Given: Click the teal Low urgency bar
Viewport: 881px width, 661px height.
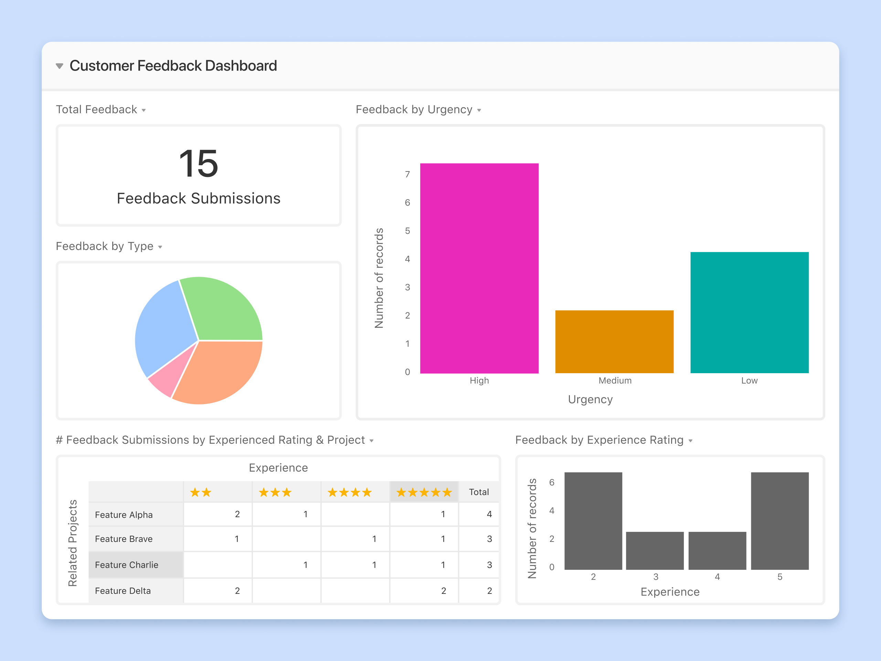Looking at the screenshot, I should pyautogui.click(x=749, y=312).
